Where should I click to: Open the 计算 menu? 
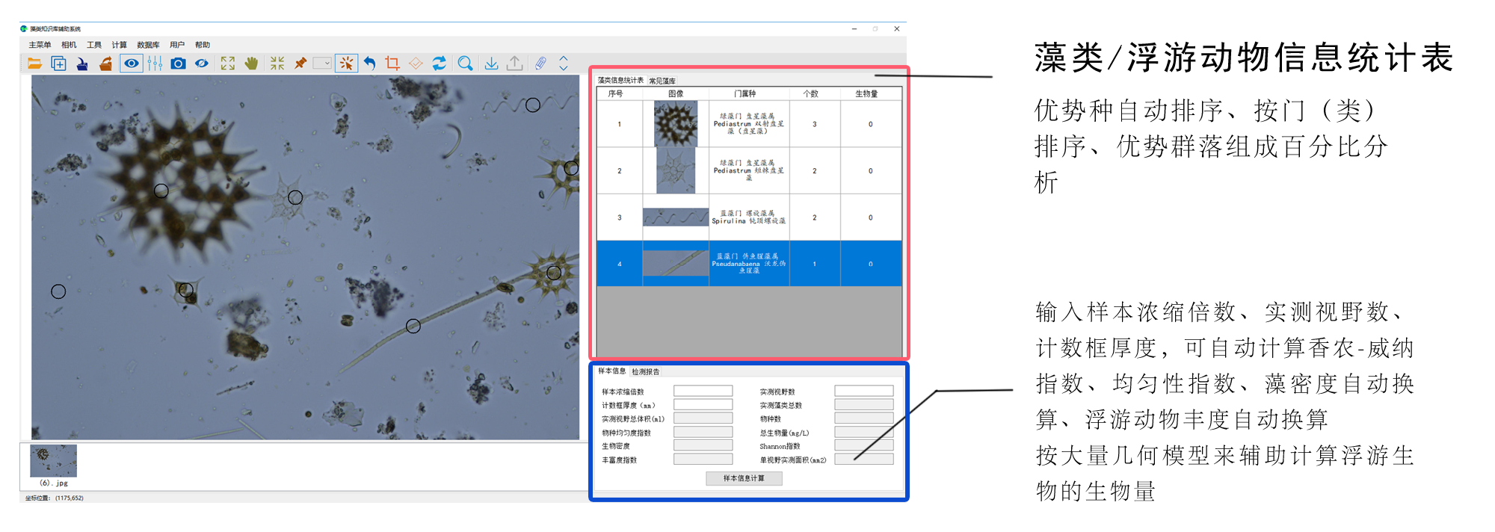coord(119,45)
